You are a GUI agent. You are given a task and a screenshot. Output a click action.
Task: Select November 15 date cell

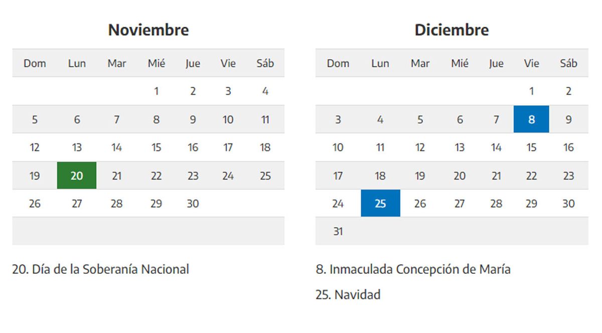point(157,147)
